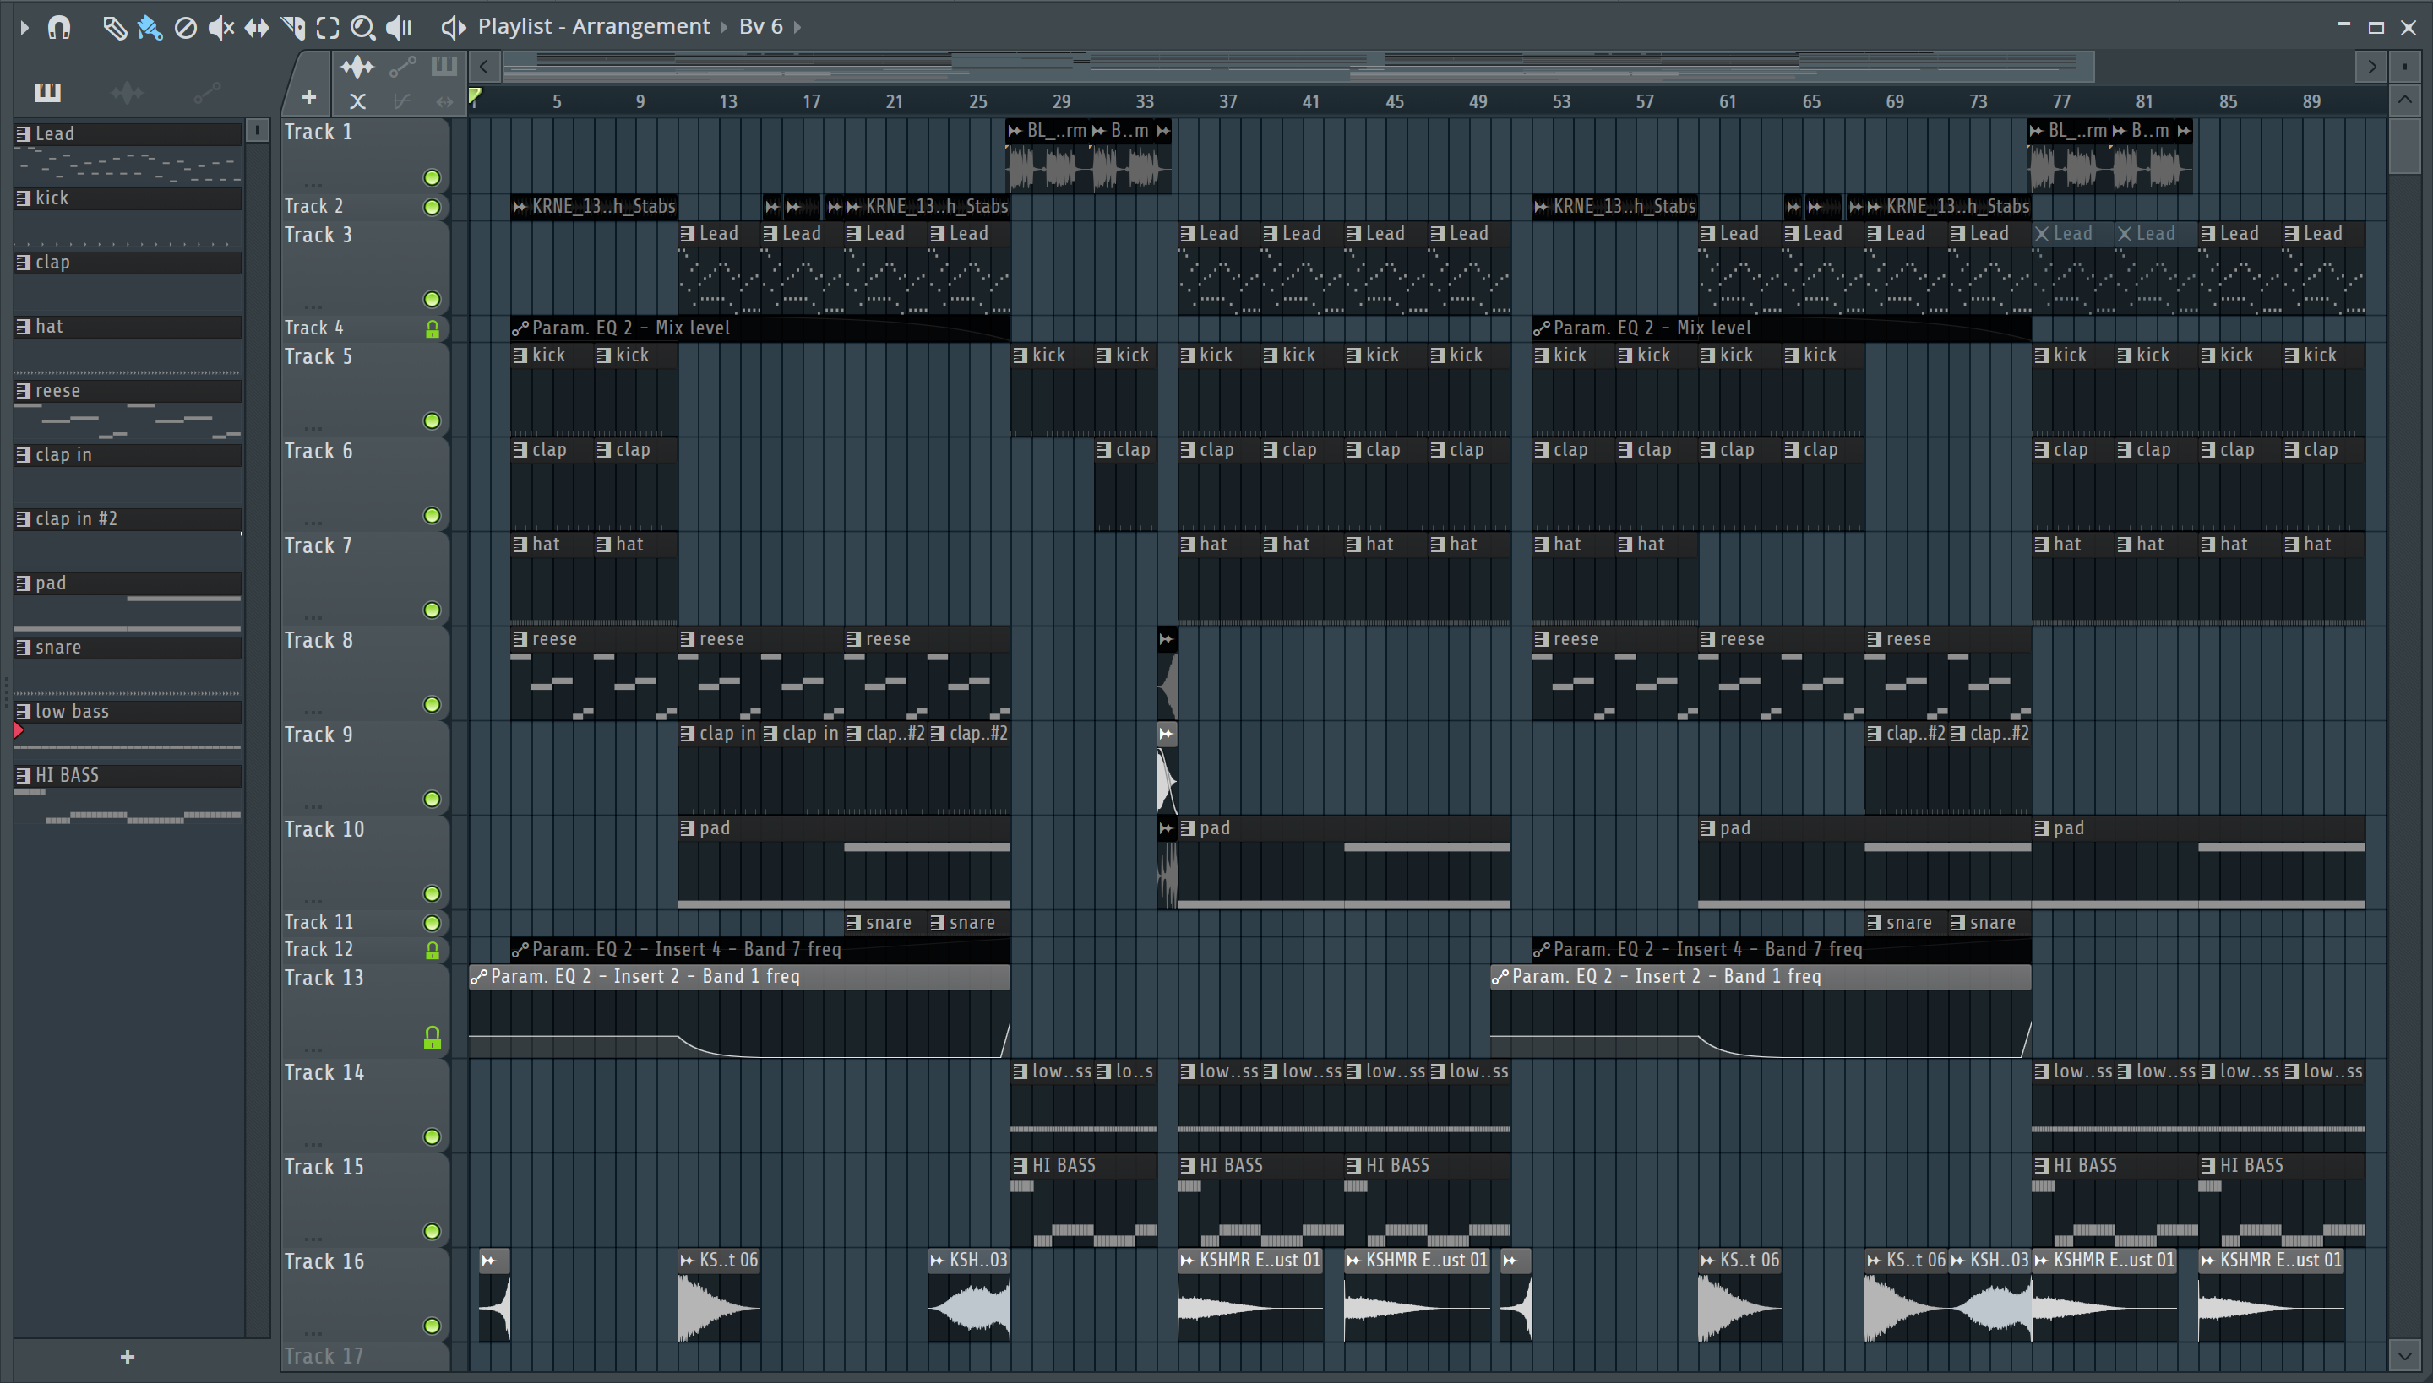
Task: Open first KRNE_13..h_Stabs clip menu on Track 2
Action: point(520,207)
